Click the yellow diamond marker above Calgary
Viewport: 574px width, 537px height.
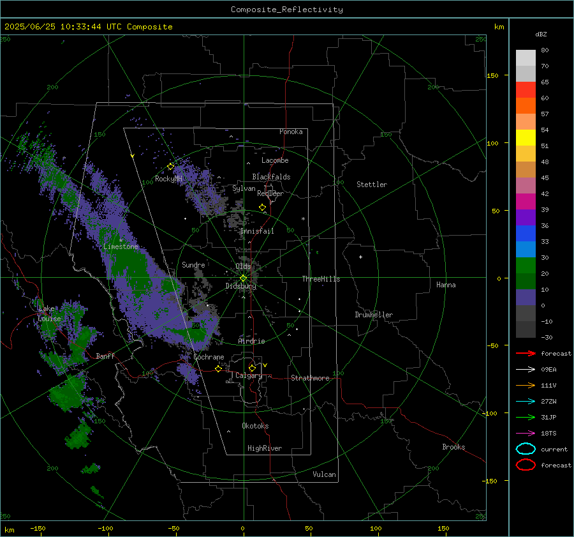pyautogui.click(x=252, y=368)
